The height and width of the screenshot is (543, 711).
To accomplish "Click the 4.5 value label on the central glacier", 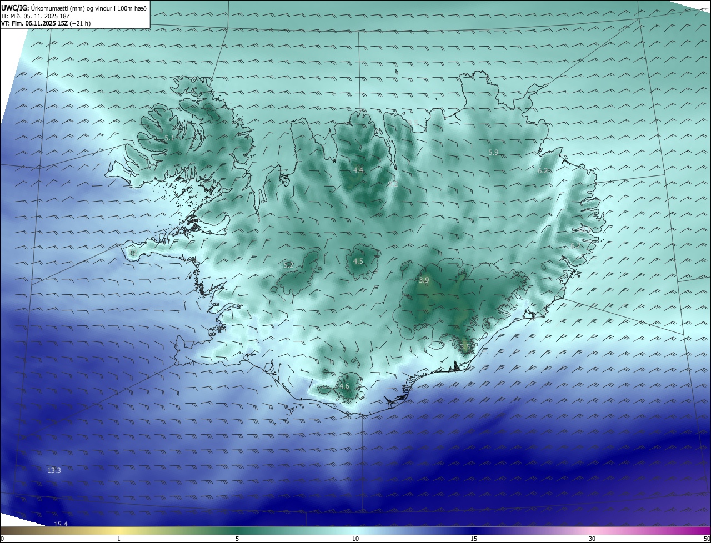I will pyautogui.click(x=358, y=261).
